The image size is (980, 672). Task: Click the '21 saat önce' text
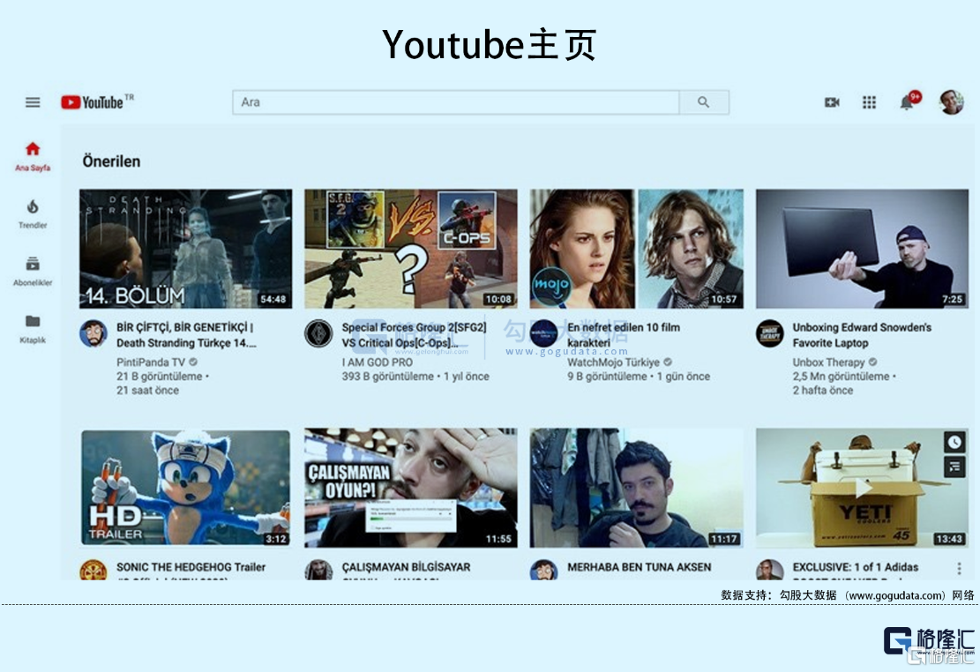pos(147,390)
